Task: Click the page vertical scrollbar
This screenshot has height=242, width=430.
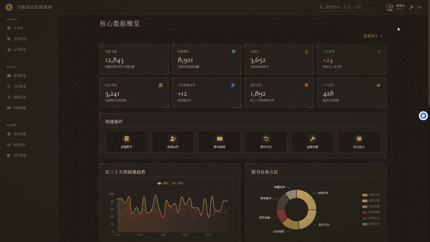Action: tap(429, 60)
